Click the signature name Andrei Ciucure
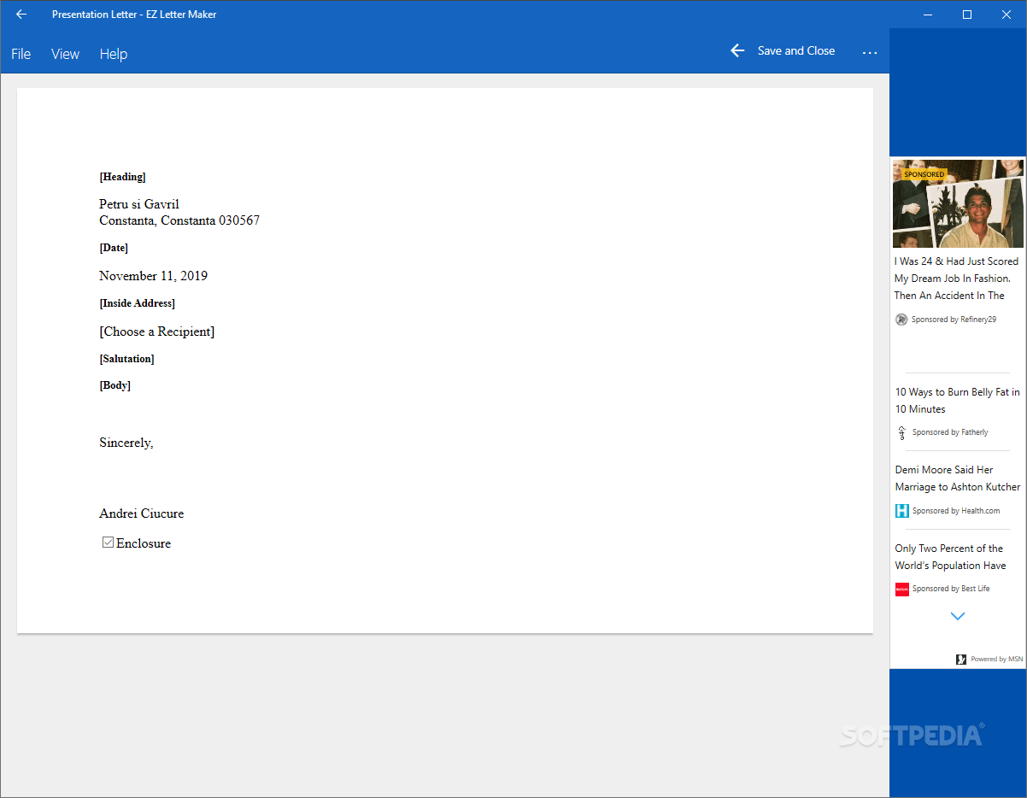 (141, 513)
